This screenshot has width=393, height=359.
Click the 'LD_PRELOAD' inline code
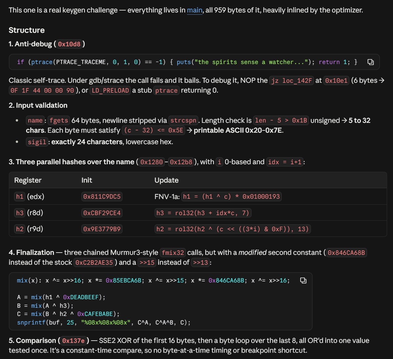click(110, 91)
